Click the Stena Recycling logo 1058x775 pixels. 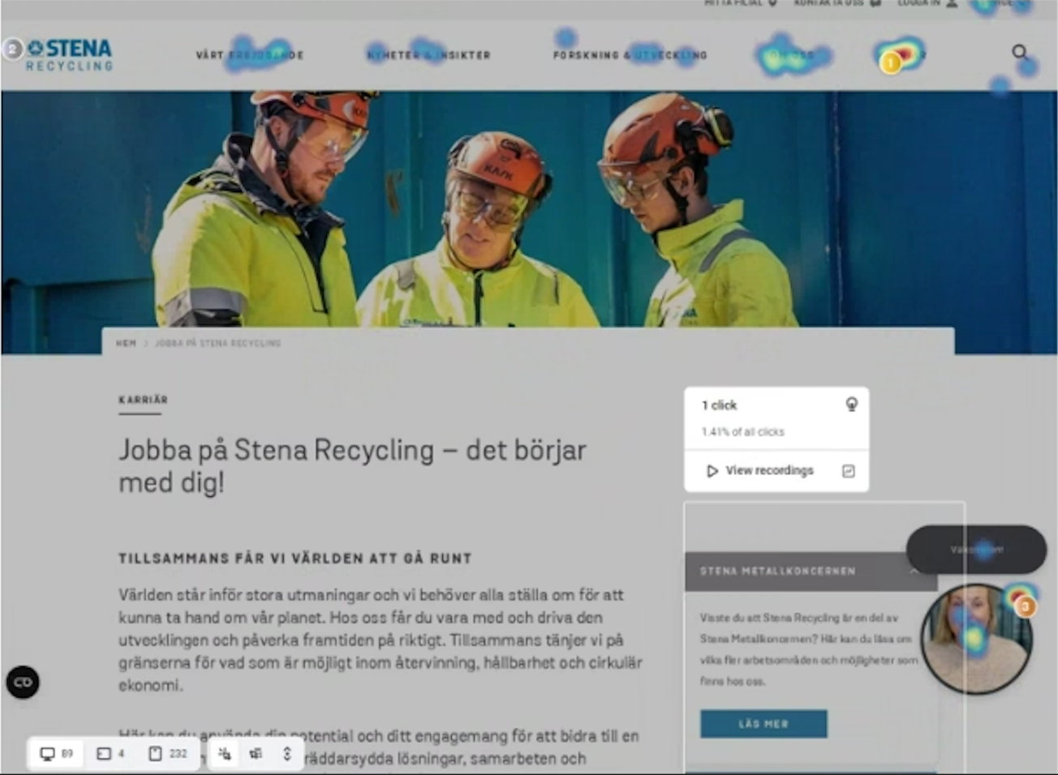[x=69, y=54]
